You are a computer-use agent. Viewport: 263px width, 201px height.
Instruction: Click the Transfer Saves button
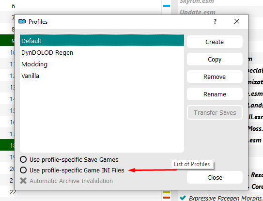pos(215,112)
